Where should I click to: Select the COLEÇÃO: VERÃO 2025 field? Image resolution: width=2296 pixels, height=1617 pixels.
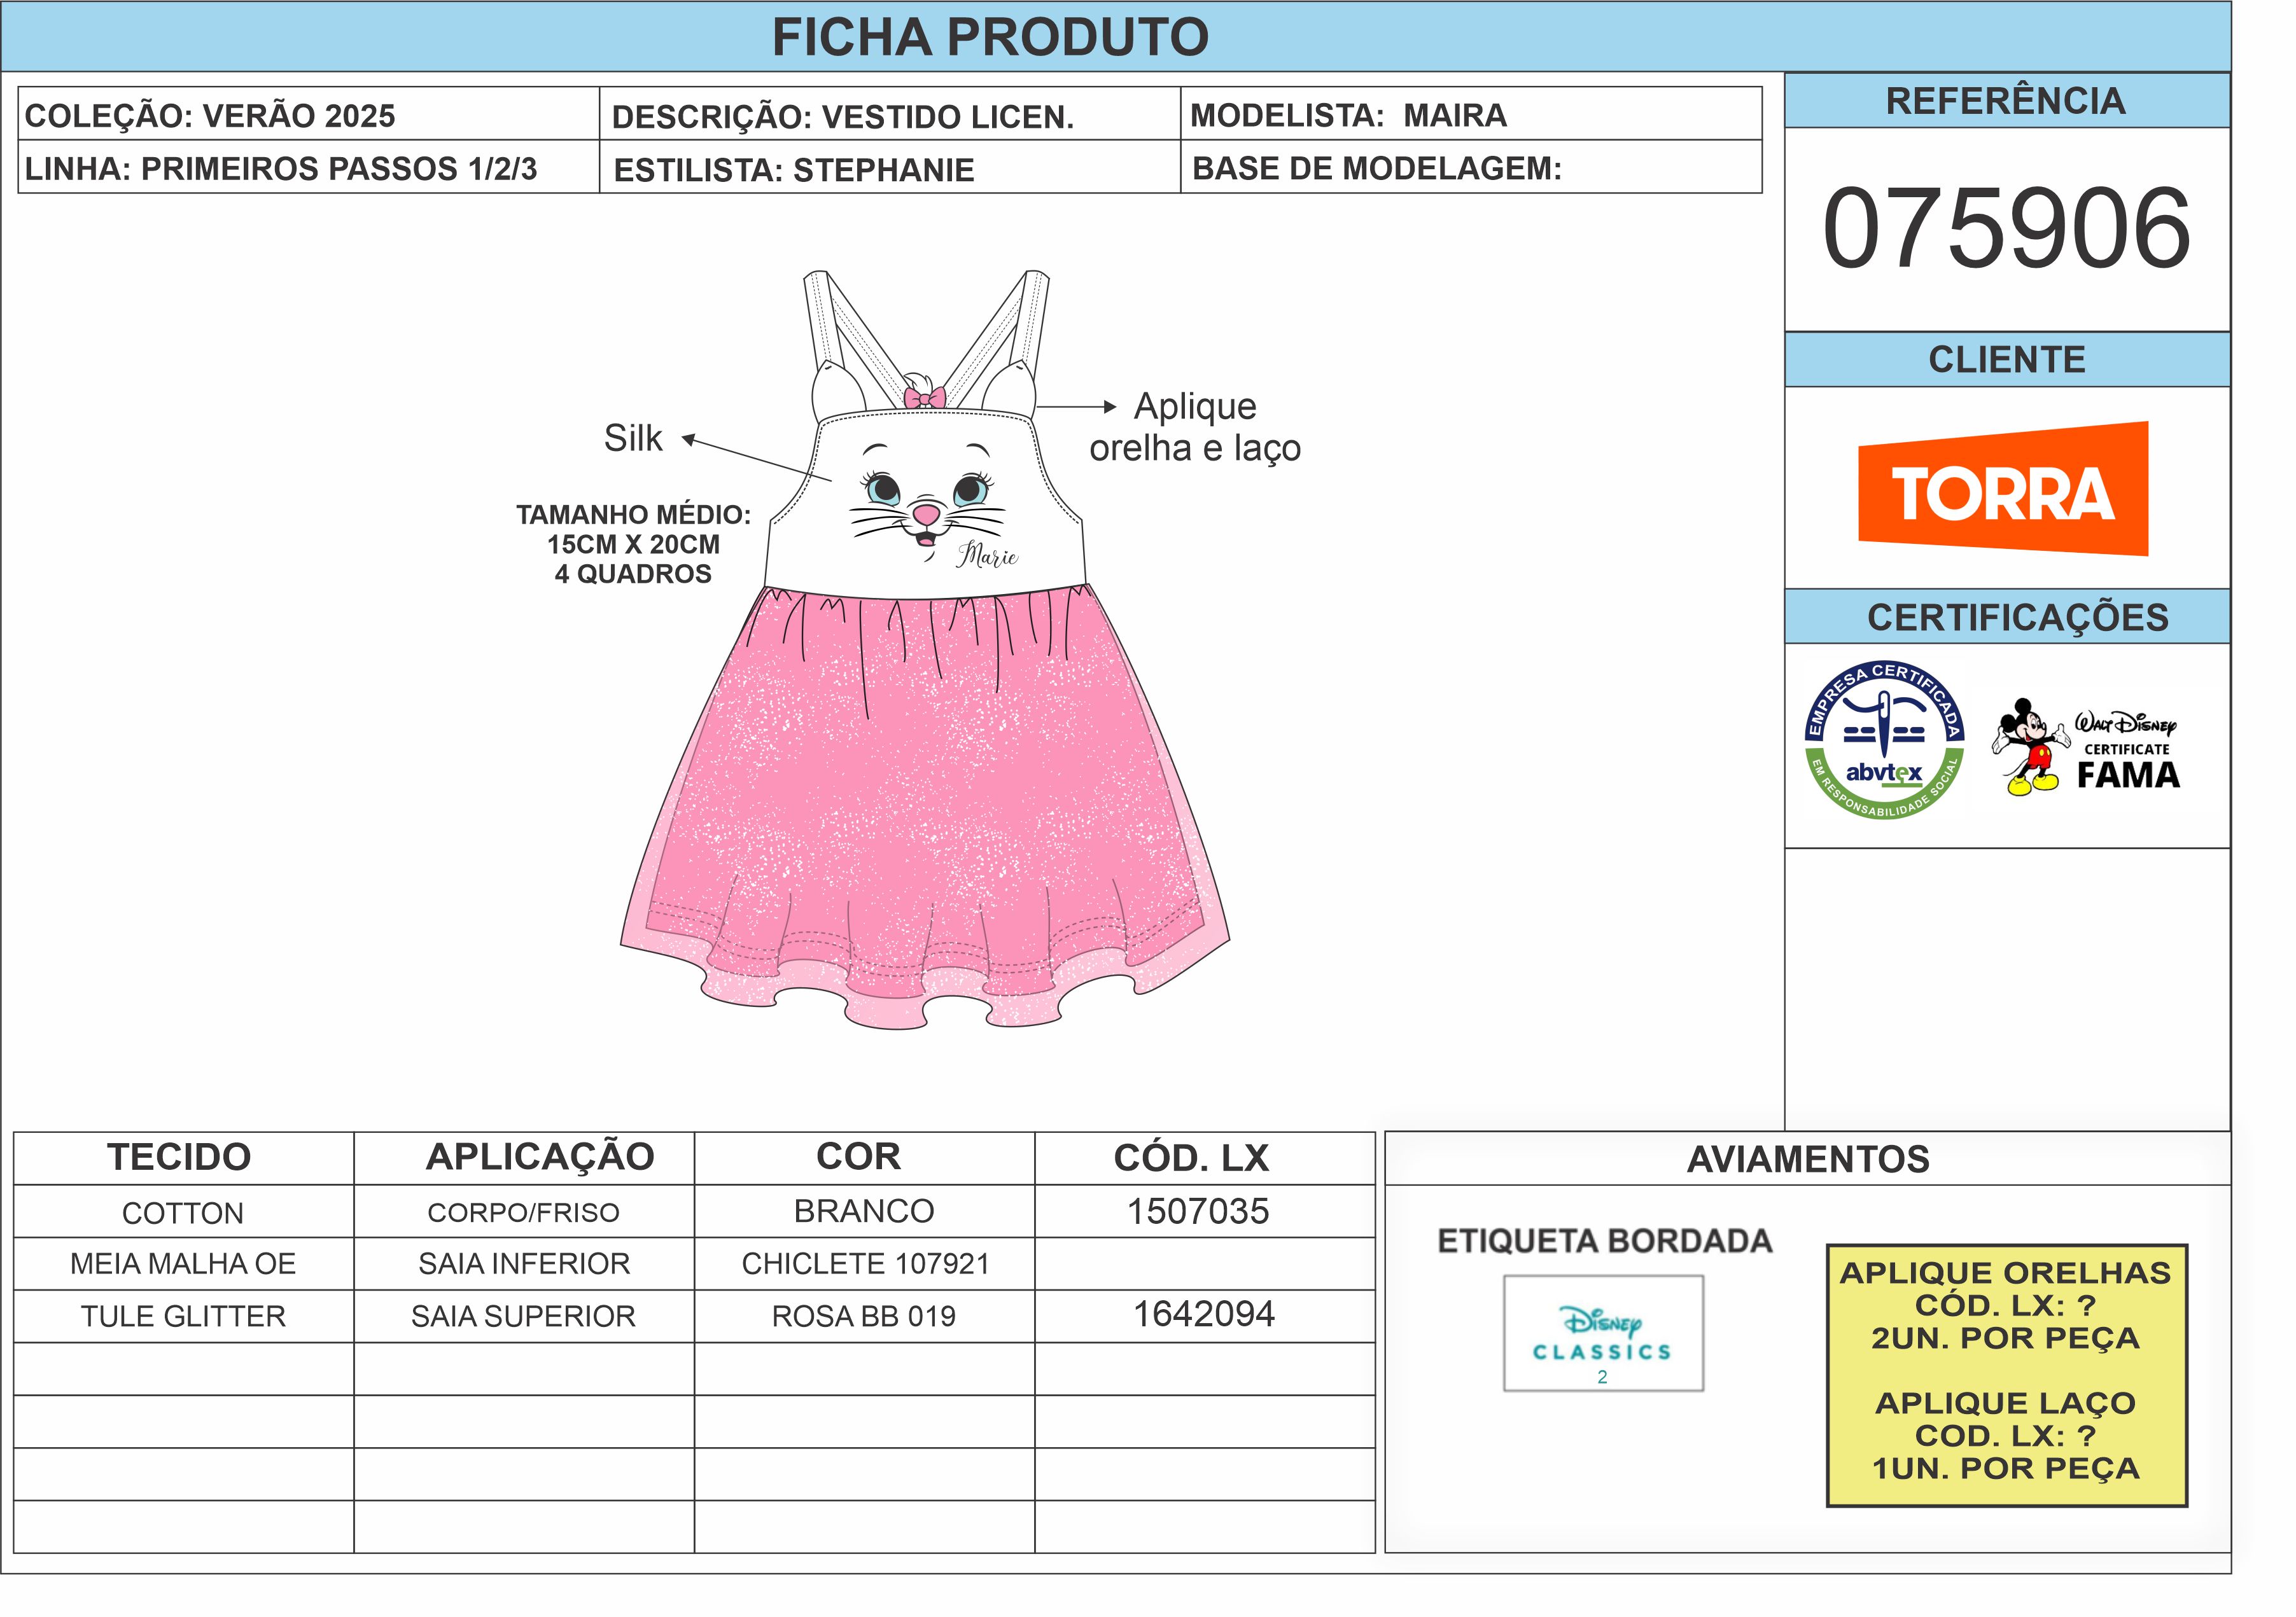[210, 116]
